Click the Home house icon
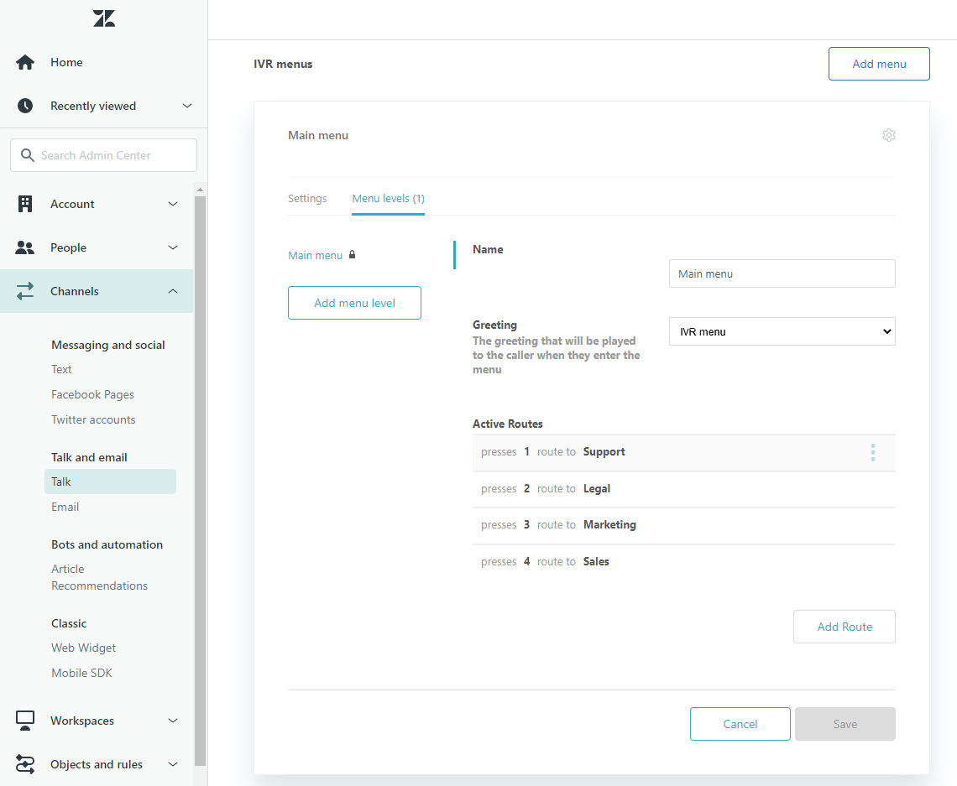 pyautogui.click(x=25, y=62)
